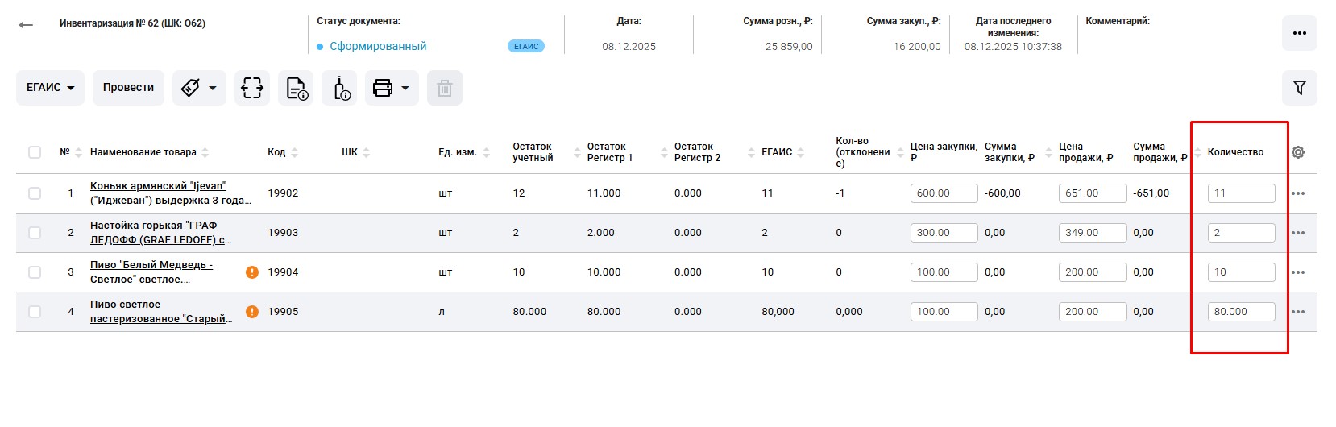Open table column settings gear
Viewport: 1336px width, 427px height.
click(x=1297, y=152)
